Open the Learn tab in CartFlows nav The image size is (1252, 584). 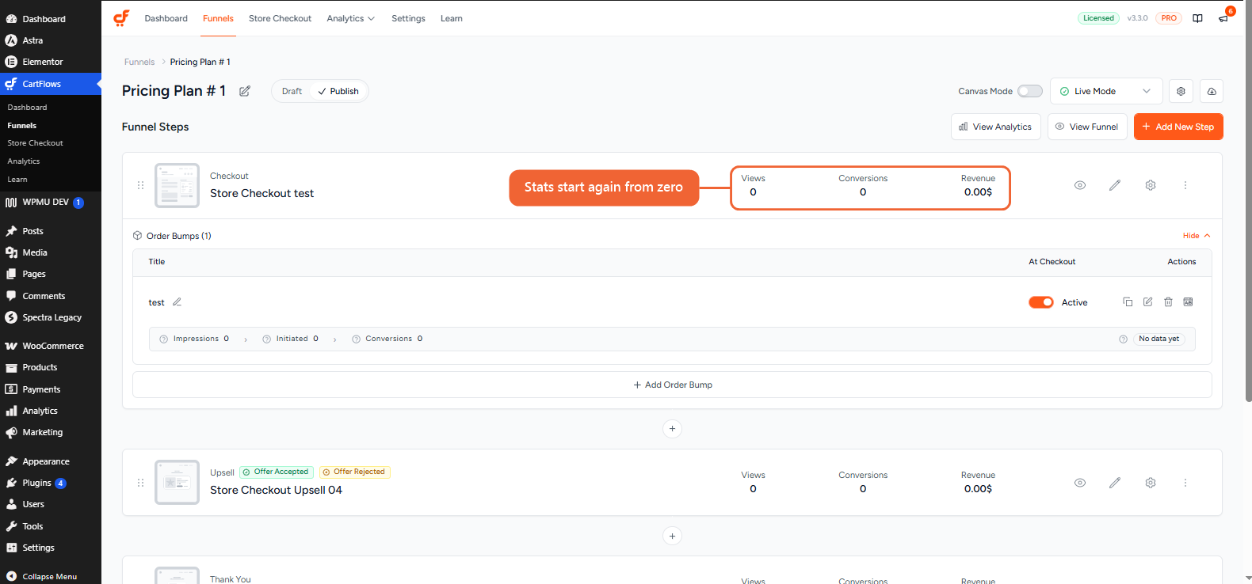coord(452,18)
